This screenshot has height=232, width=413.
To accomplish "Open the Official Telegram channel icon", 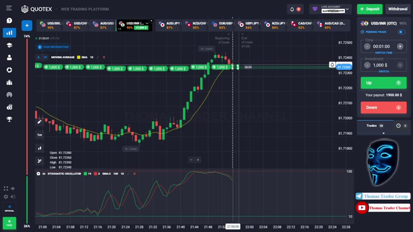I will [9, 208].
